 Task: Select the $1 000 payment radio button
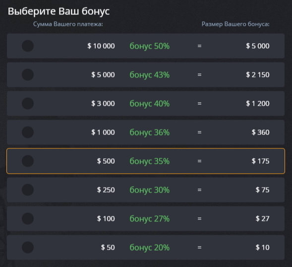[x=28, y=132]
